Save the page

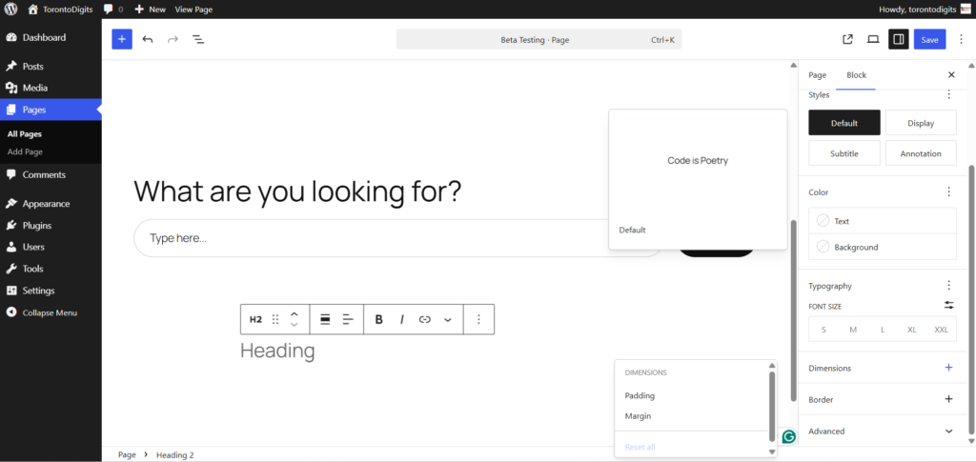929,39
